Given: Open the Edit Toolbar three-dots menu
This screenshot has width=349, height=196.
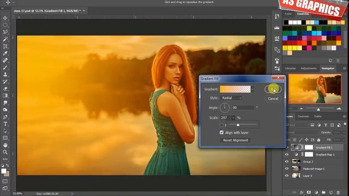Looking at the screenshot, I should click(x=5, y=159).
